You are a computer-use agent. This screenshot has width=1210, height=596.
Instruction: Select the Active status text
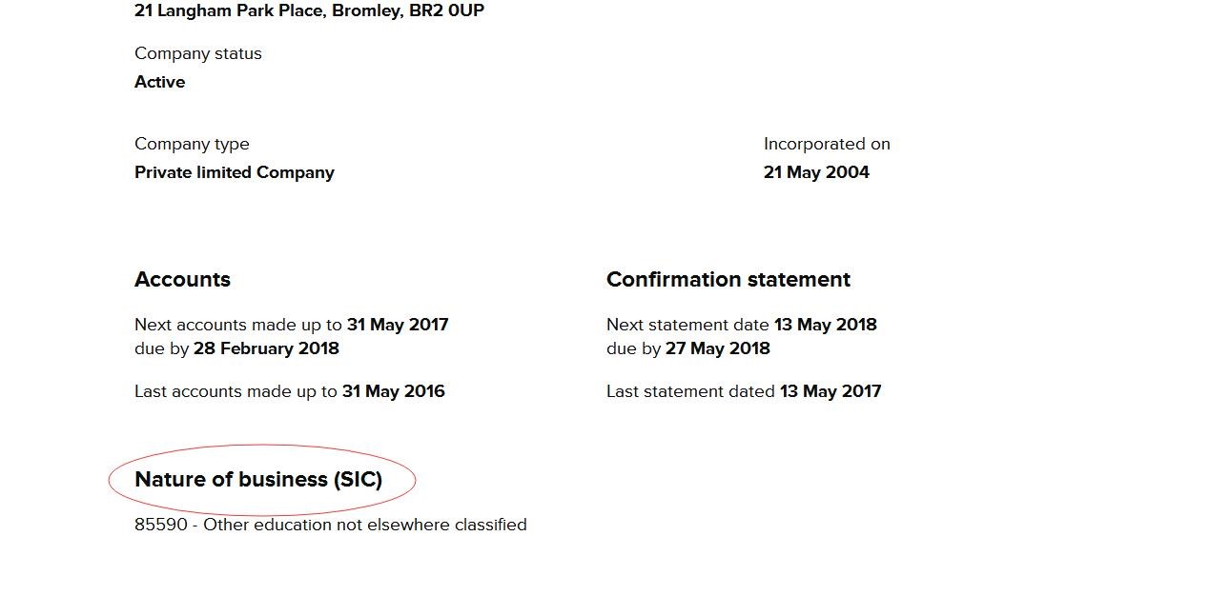[x=159, y=82]
